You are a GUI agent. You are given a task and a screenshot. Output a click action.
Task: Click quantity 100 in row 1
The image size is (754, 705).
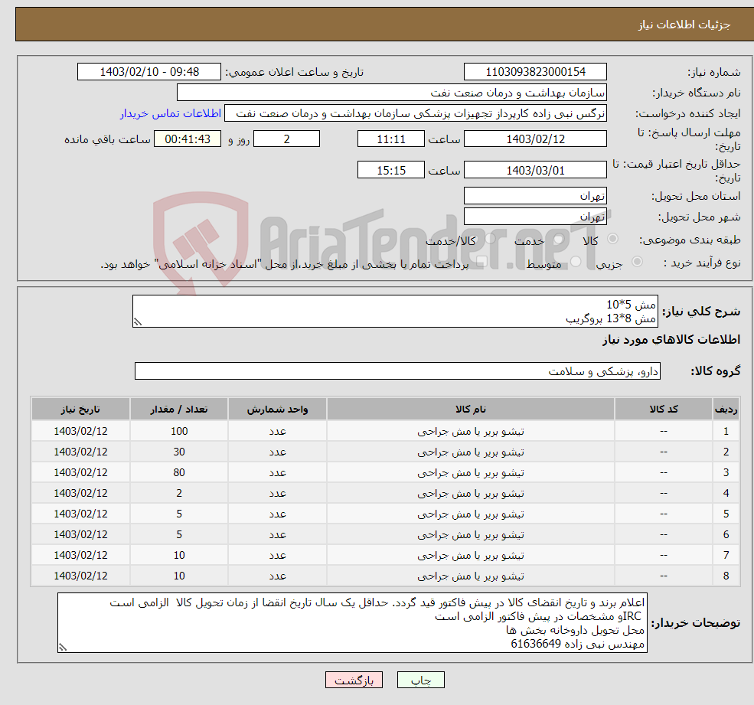tap(179, 432)
